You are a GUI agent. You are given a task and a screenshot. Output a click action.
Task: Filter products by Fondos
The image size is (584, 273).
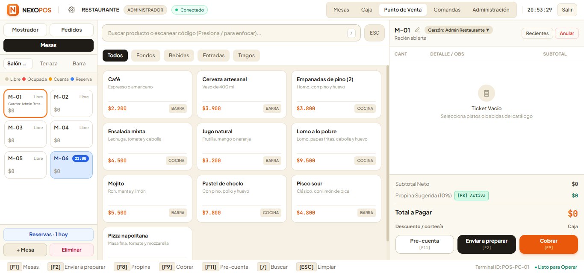pos(145,56)
